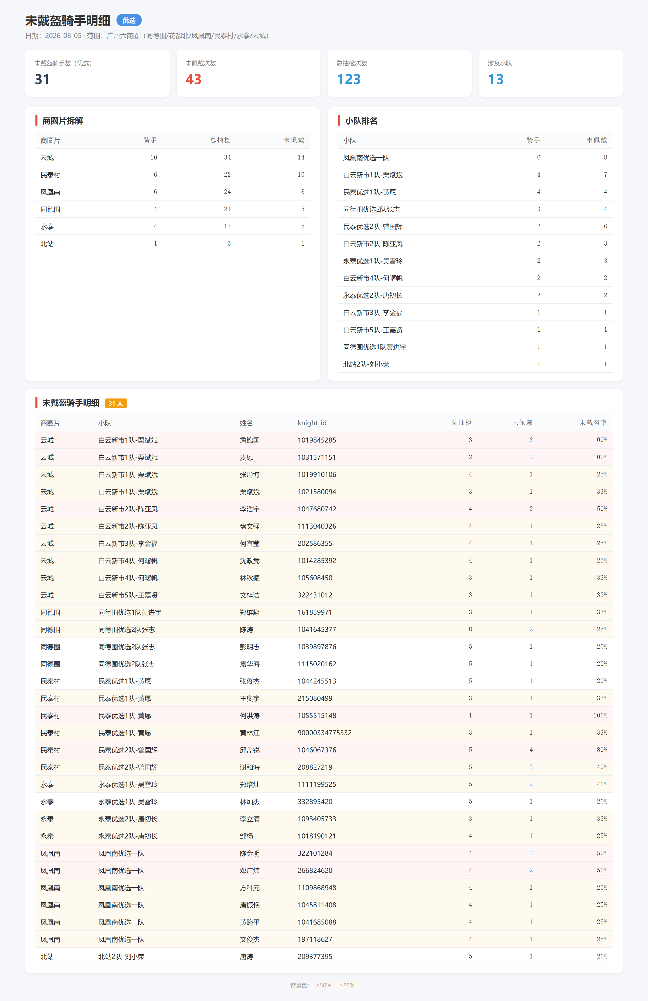Click "民泰优选2队-曾国辉" in the 小队排名 table
This screenshot has height=1001, width=648.
coord(373,227)
